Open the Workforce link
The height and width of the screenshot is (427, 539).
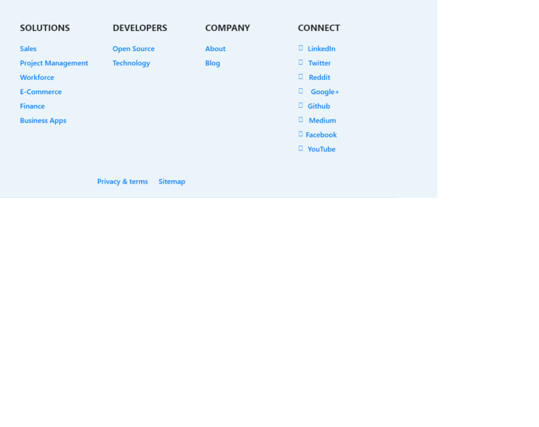(x=37, y=77)
